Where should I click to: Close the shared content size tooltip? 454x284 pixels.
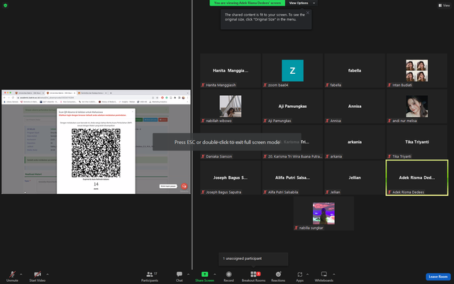tap(308, 13)
